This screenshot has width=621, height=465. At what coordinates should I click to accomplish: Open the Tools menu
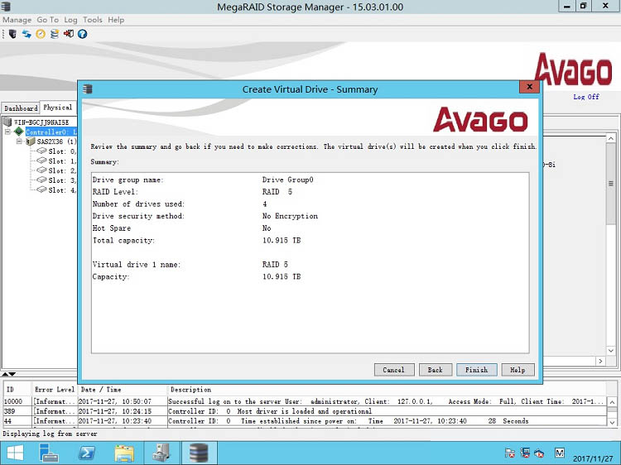tap(92, 20)
